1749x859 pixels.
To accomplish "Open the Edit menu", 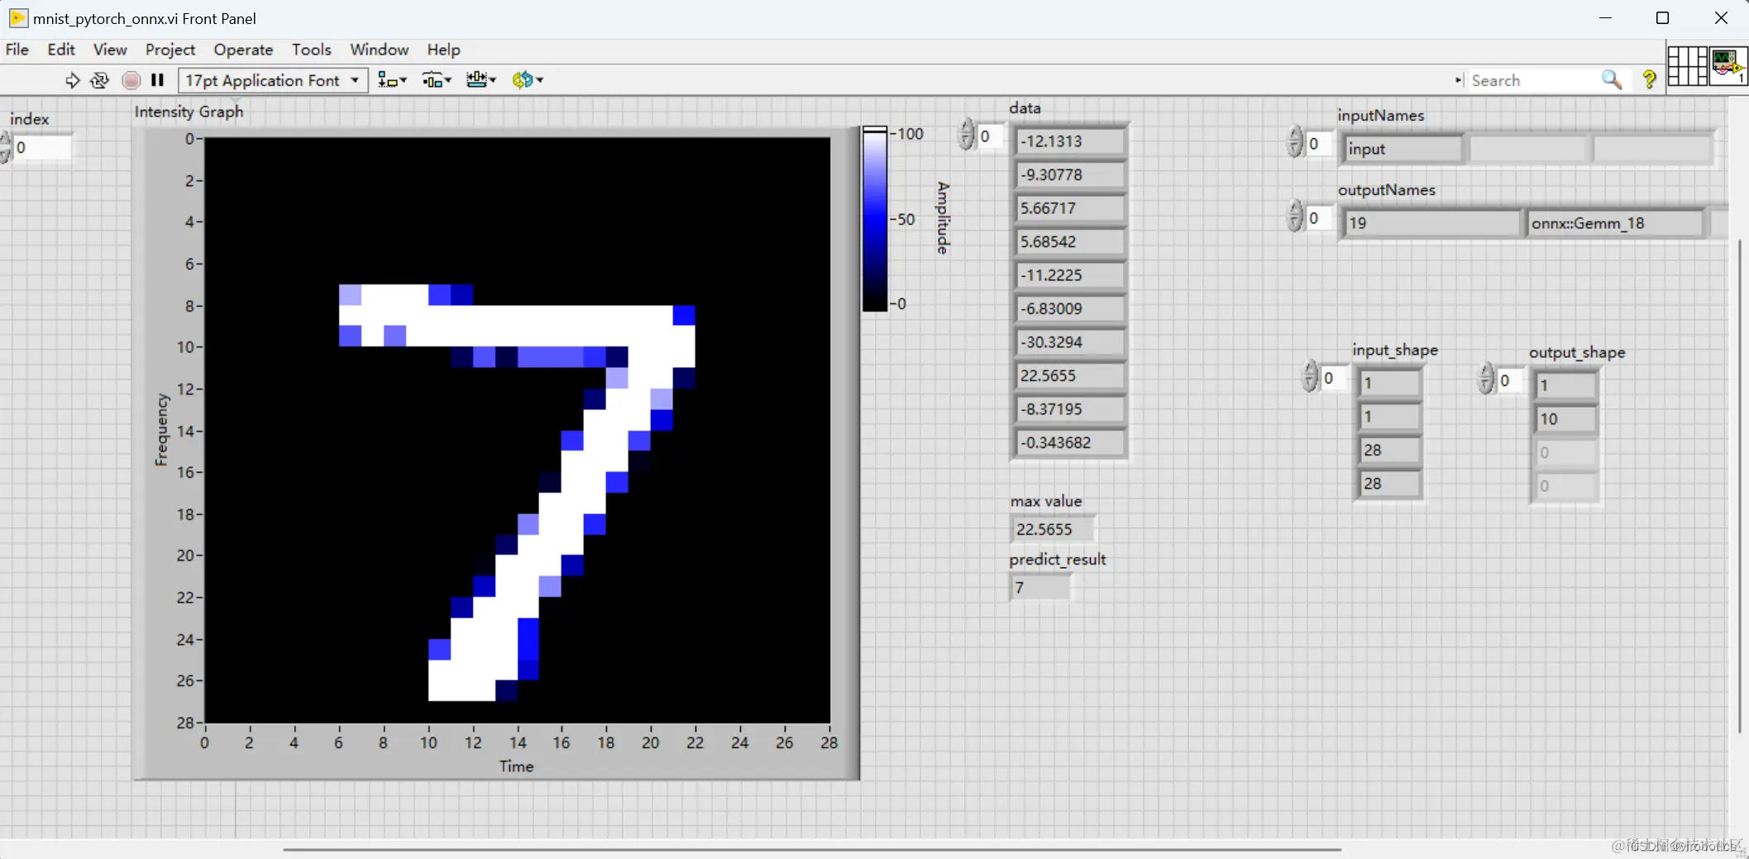I will 61,50.
